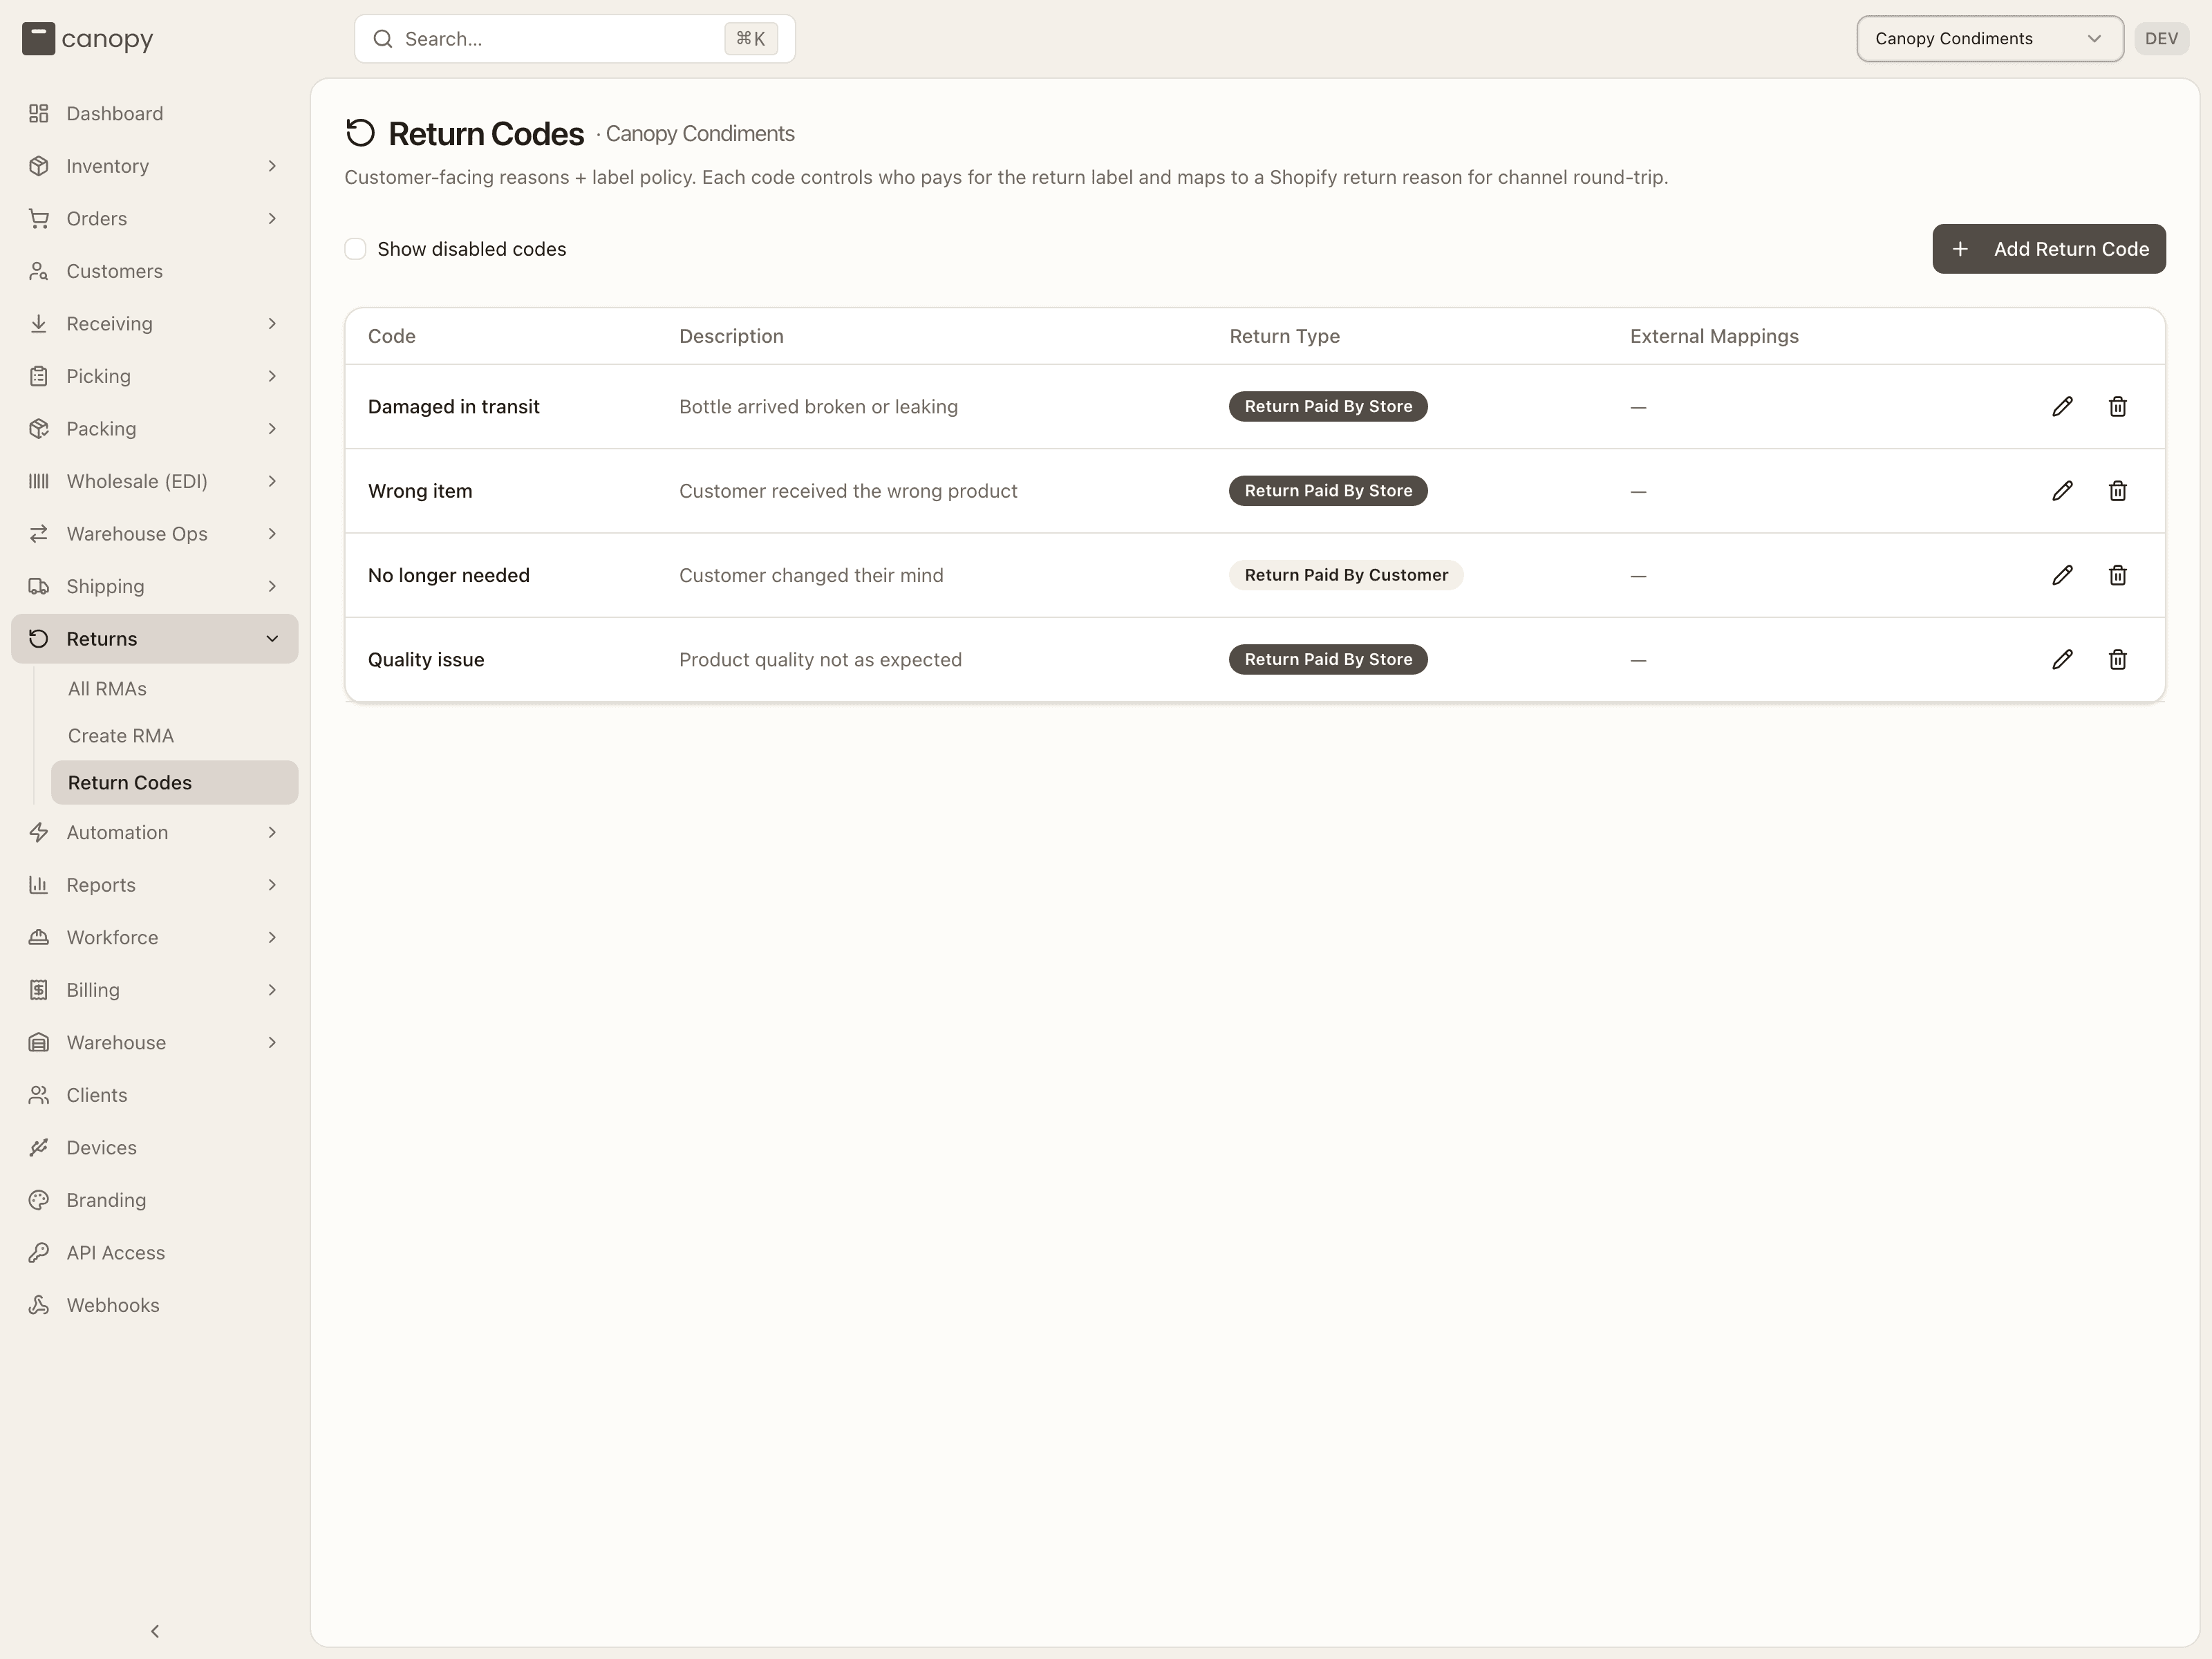
Task: Click the Wholesale (EDI) barcode icon
Action: coord(39,481)
